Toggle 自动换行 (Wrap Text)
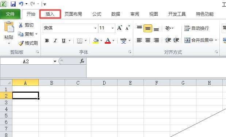Screen dimensions: 226x137 pyautogui.click(x=196, y=28)
